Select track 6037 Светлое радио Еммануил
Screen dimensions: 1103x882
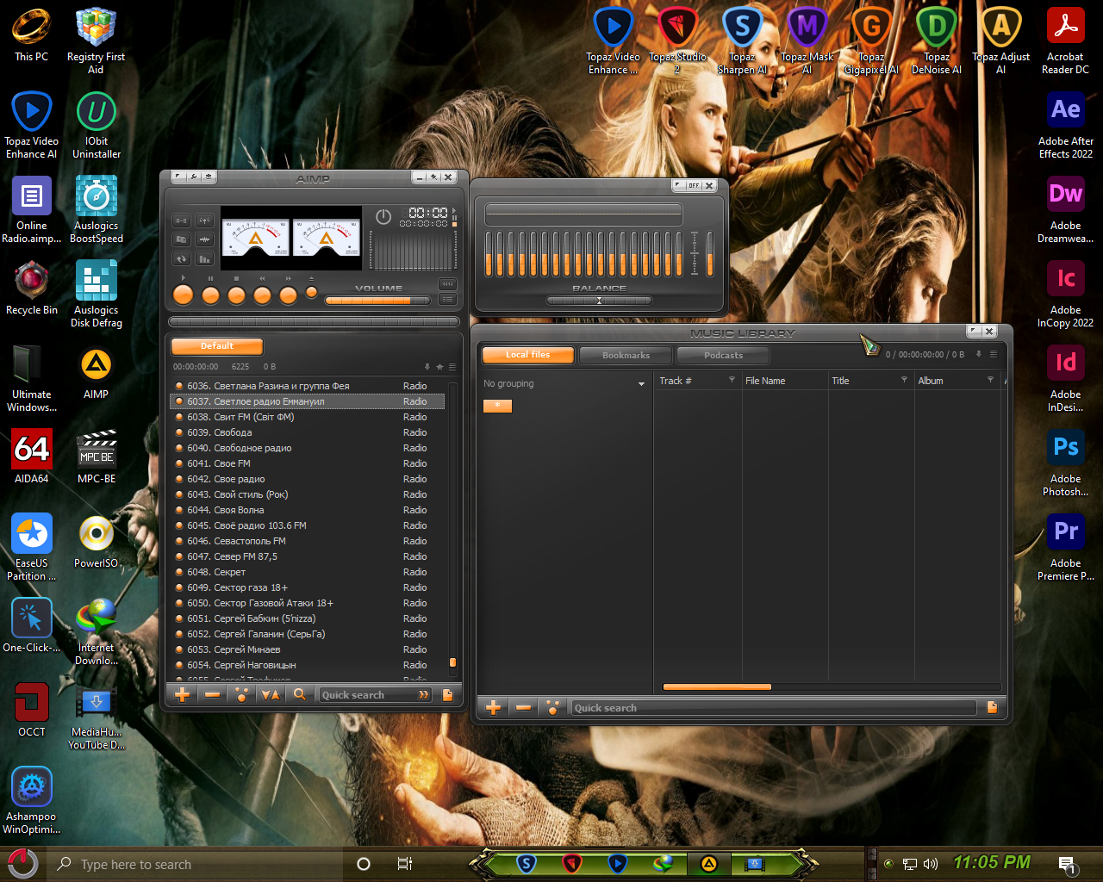pyautogui.click(x=308, y=401)
